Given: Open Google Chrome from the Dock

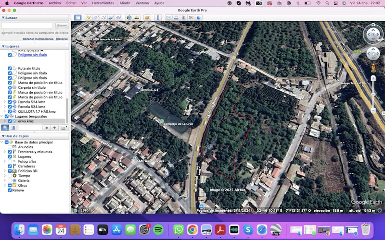Looking at the screenshot, I should [192, 230].
